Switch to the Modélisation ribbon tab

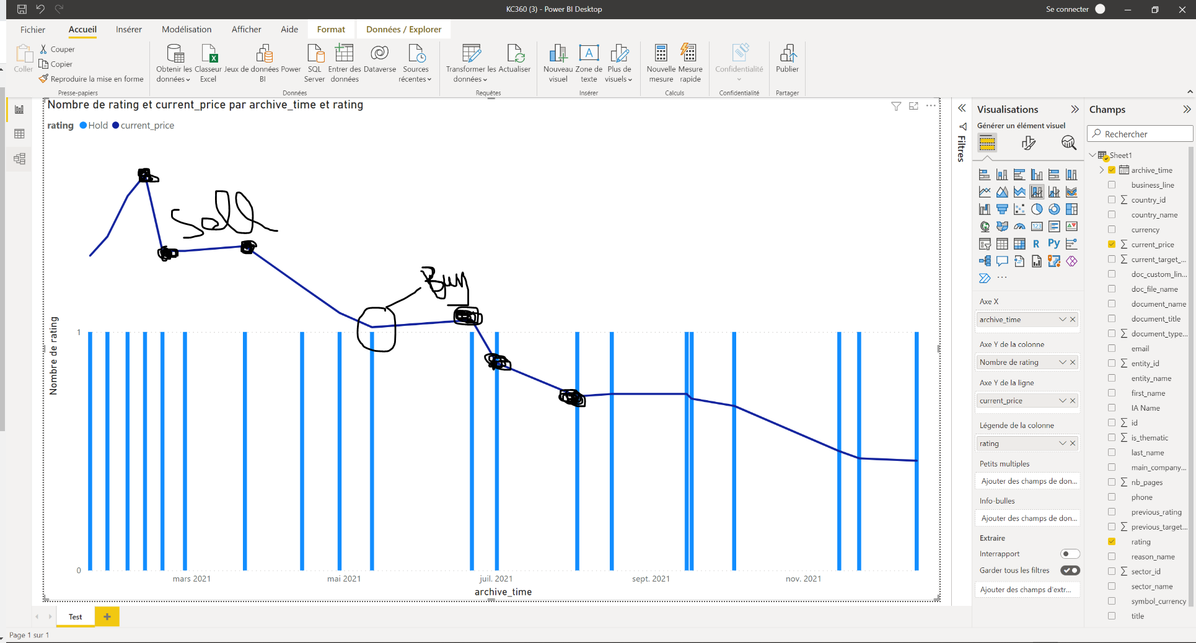(x=187, y=29)
